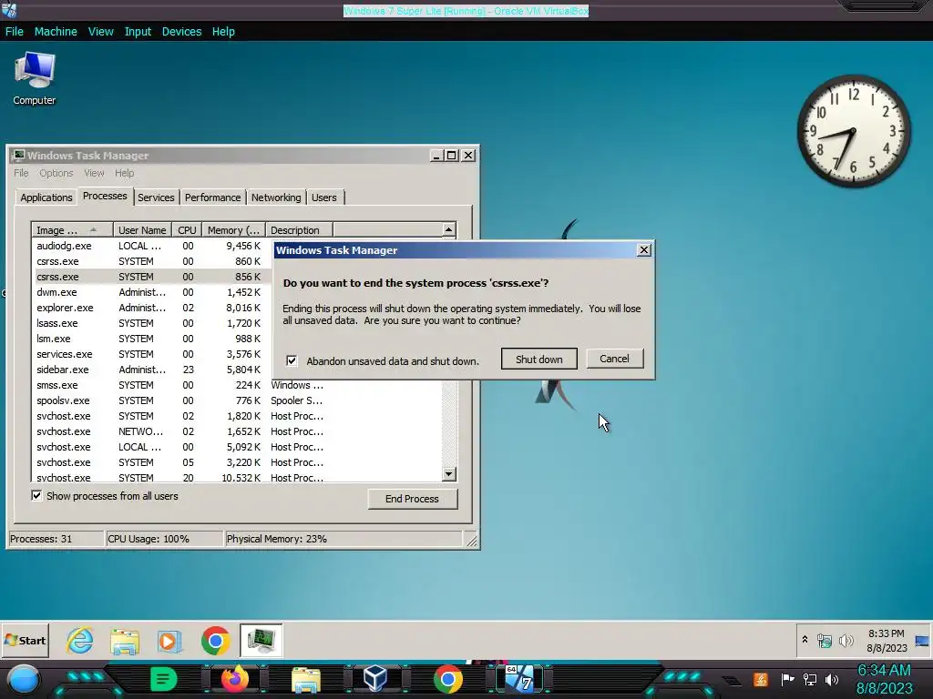
Task: Open VirtualBox Devices menu
Action: [x=181, y=32]
